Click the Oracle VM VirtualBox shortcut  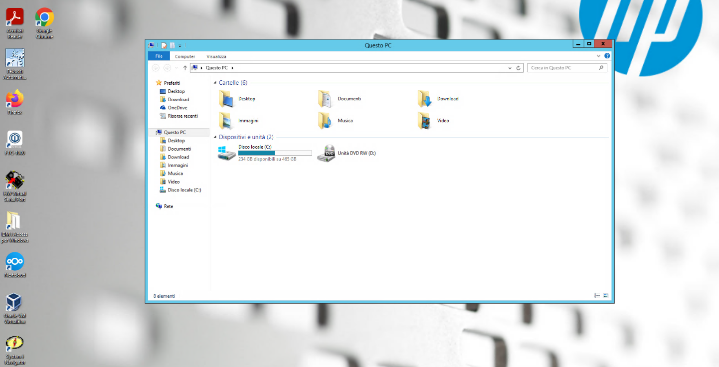pos(15,309)
